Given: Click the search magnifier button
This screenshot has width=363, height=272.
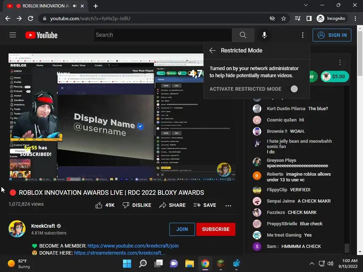Looking at the screenshot, I should (x=243, y=35).
